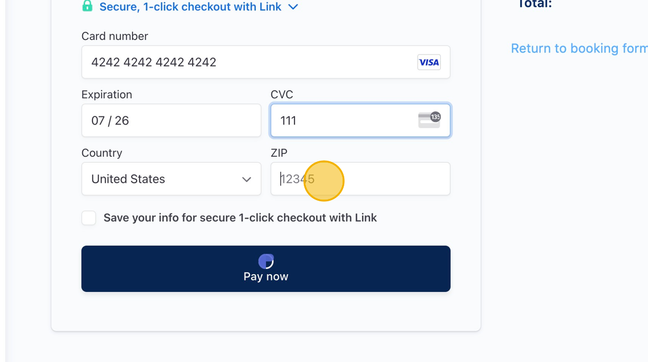
Task: Click the green padlock icon
Action: click(x=87, y=6)
